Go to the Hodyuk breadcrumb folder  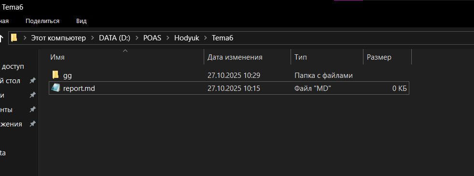click(186, 38)
